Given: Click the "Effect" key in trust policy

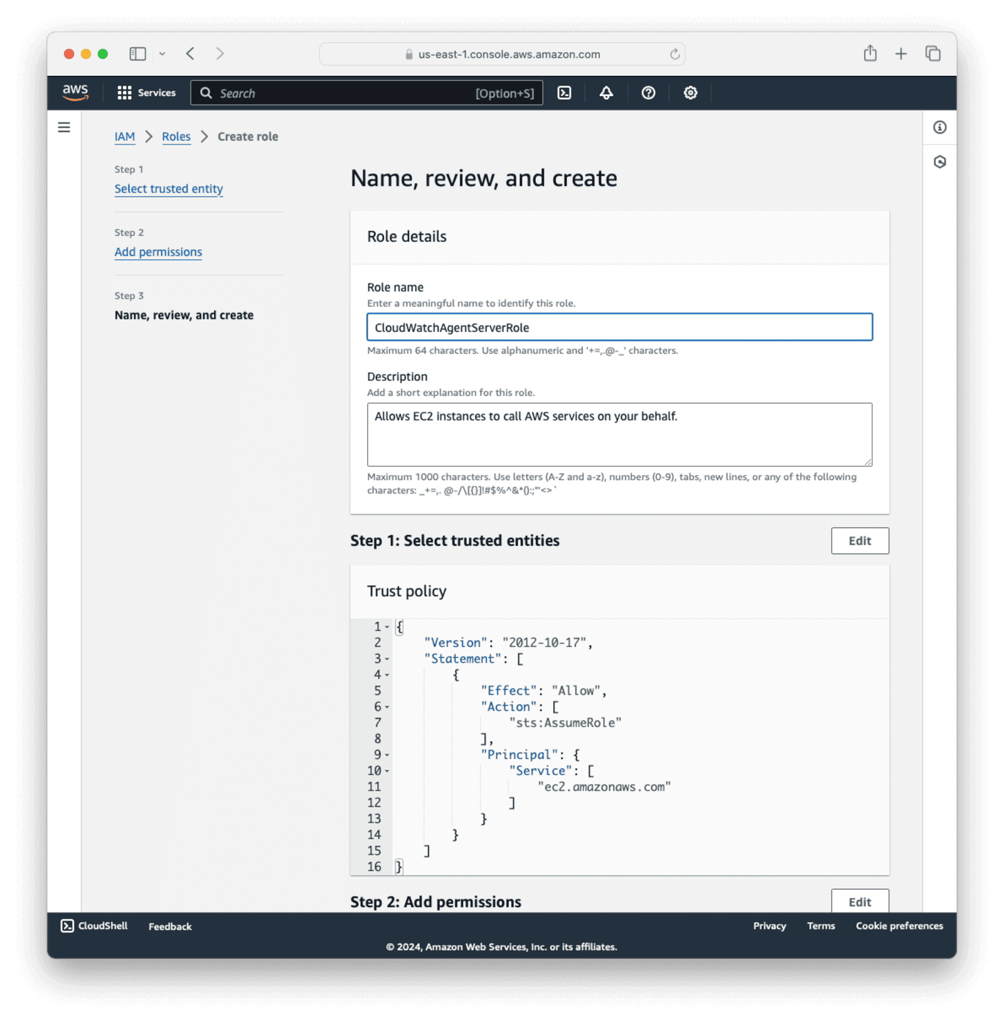Looking at the screenshot, I should (x=509, y=691).
